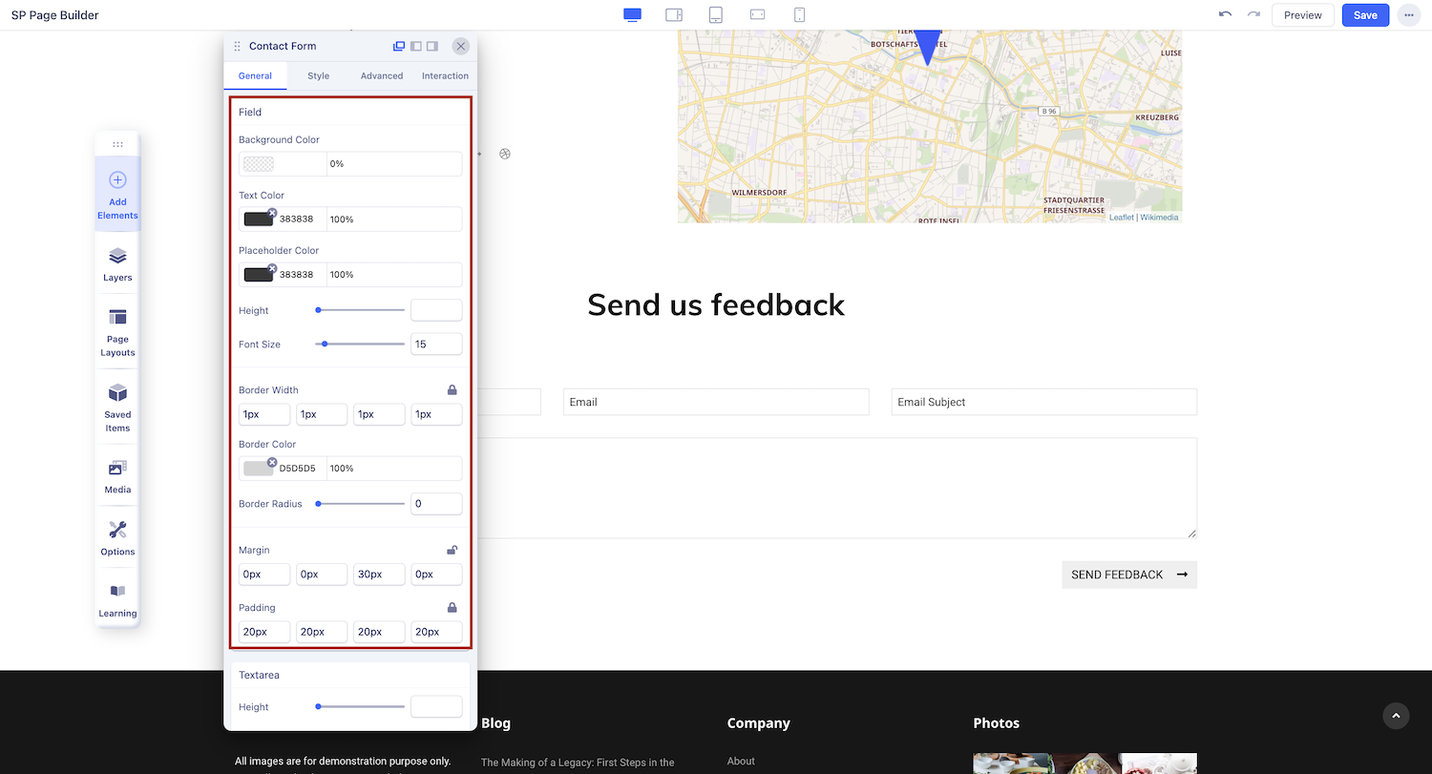Open the Text Color swatch
This screenshot has height=774, width=1432.
click(x=258, y=220)
